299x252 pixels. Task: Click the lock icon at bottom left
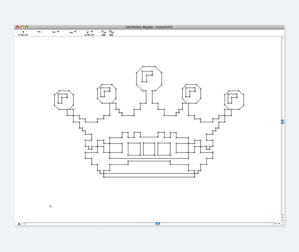click(x=19, y=224)
